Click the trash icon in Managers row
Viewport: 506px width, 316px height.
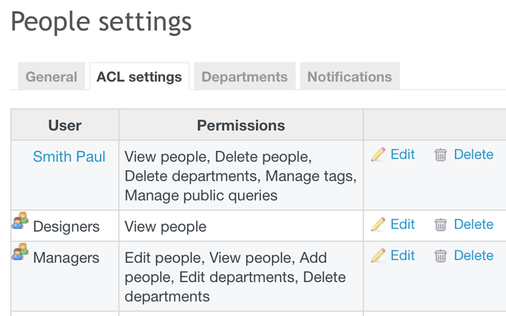[441, 255]
